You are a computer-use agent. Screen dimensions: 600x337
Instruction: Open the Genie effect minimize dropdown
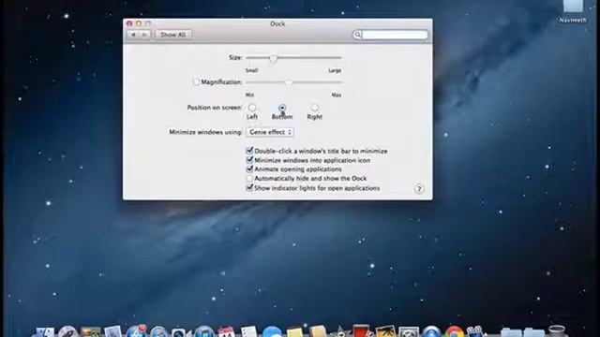click(x=270, y=132)
